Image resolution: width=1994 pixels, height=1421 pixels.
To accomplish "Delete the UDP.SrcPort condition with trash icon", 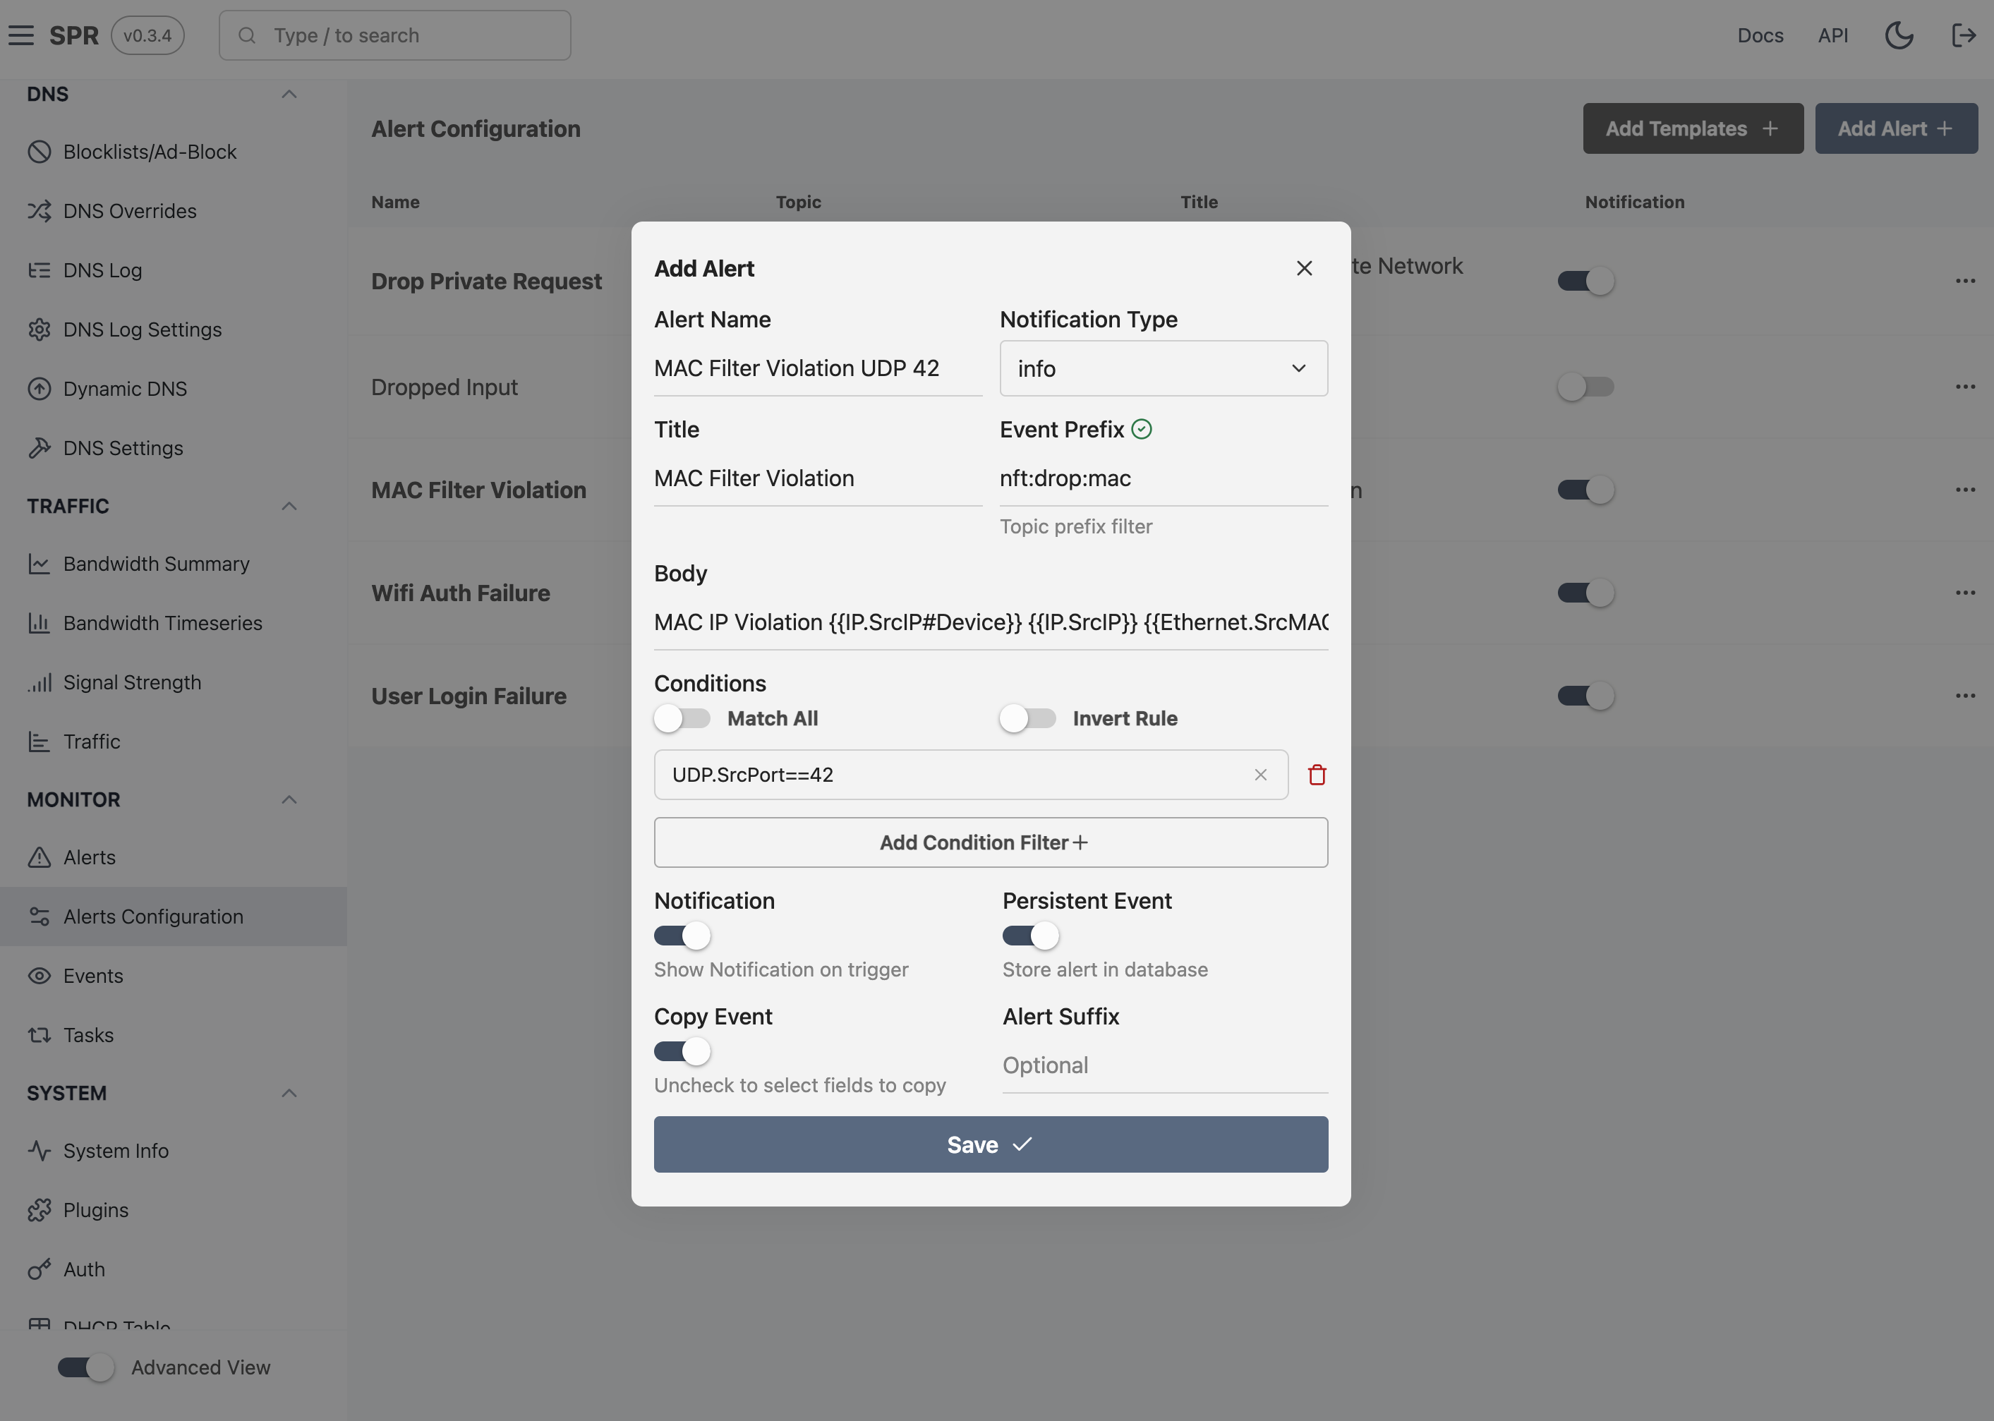I will pyautogui.click(x=1317, y=775).
